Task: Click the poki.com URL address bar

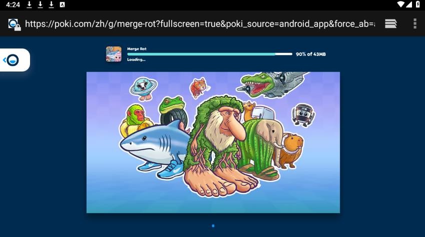Action: (200, 24)
